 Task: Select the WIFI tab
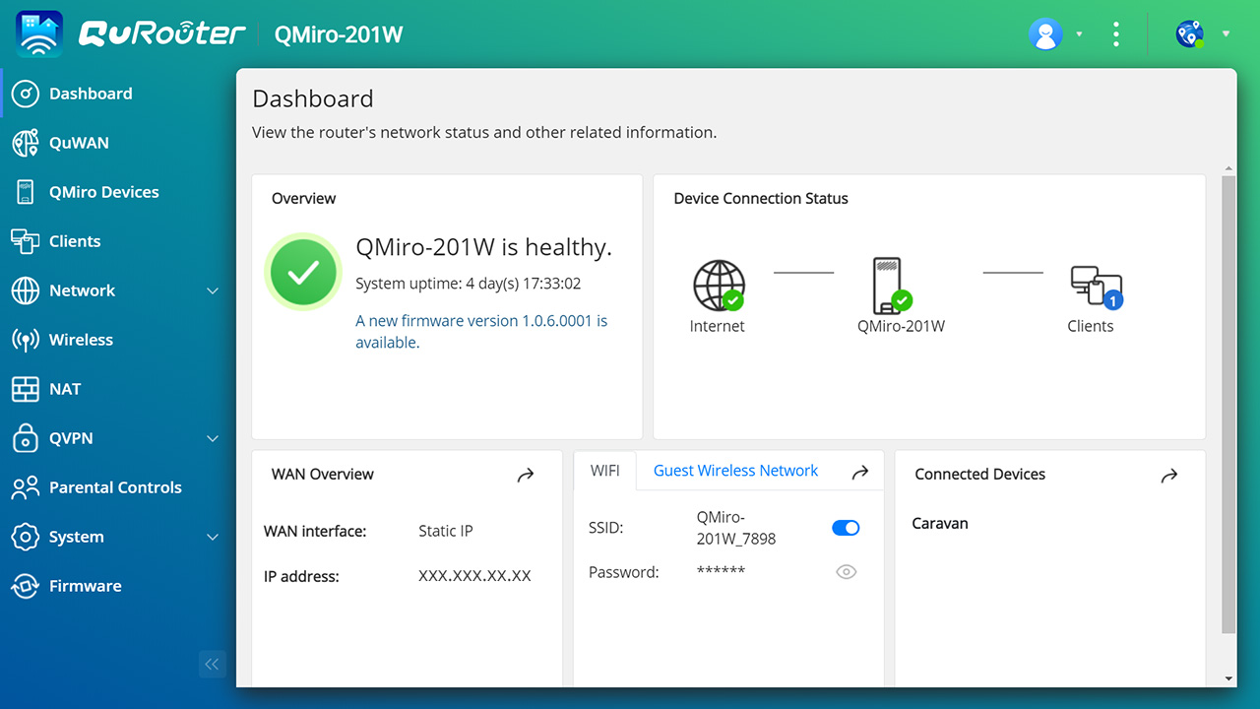point(604,470)
